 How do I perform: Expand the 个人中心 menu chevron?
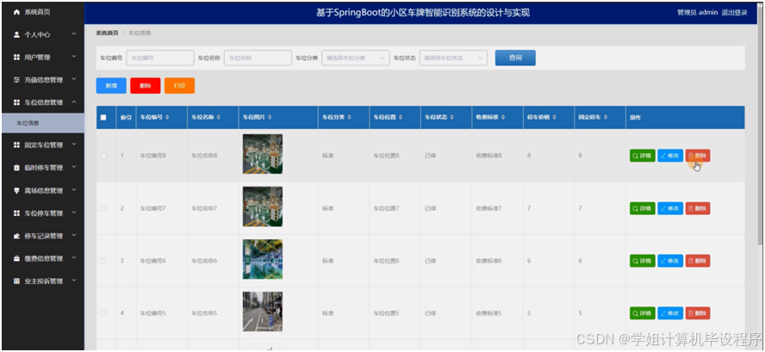coord(74,34)
